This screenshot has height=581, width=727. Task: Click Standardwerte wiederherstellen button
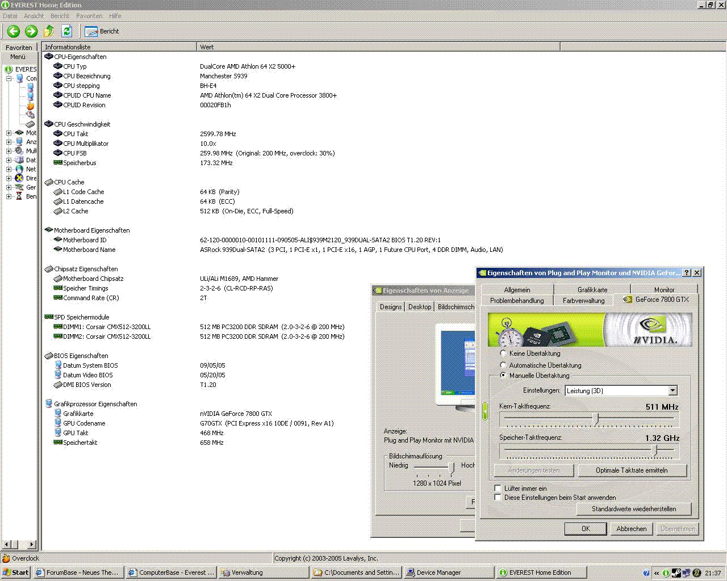(x=634, y=509)
